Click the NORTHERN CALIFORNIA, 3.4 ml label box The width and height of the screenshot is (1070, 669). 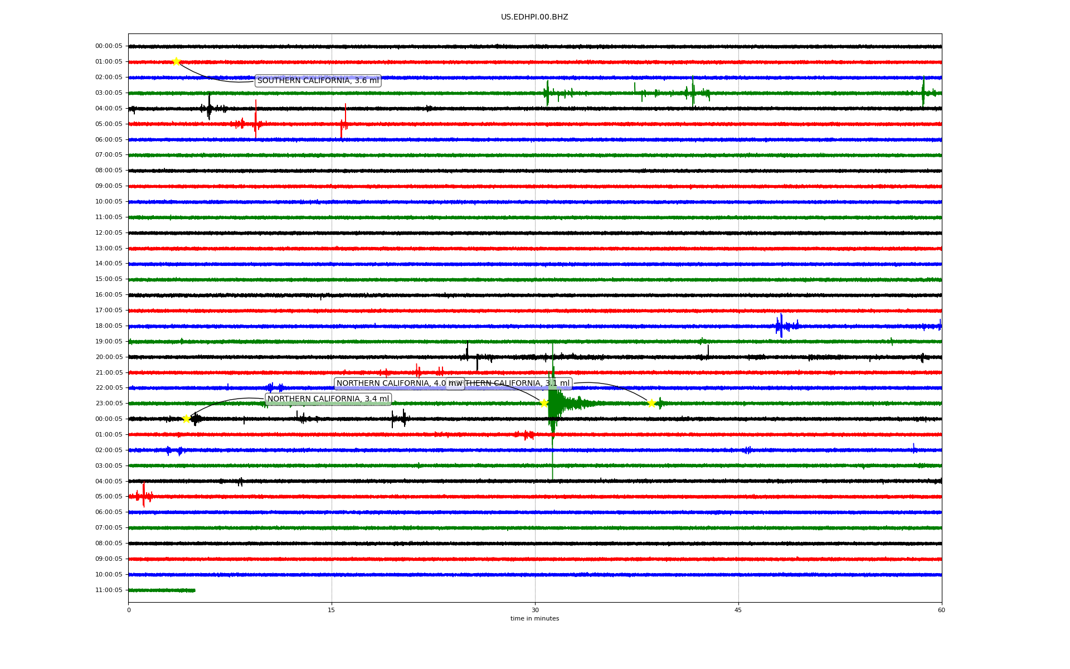(328, 399)
